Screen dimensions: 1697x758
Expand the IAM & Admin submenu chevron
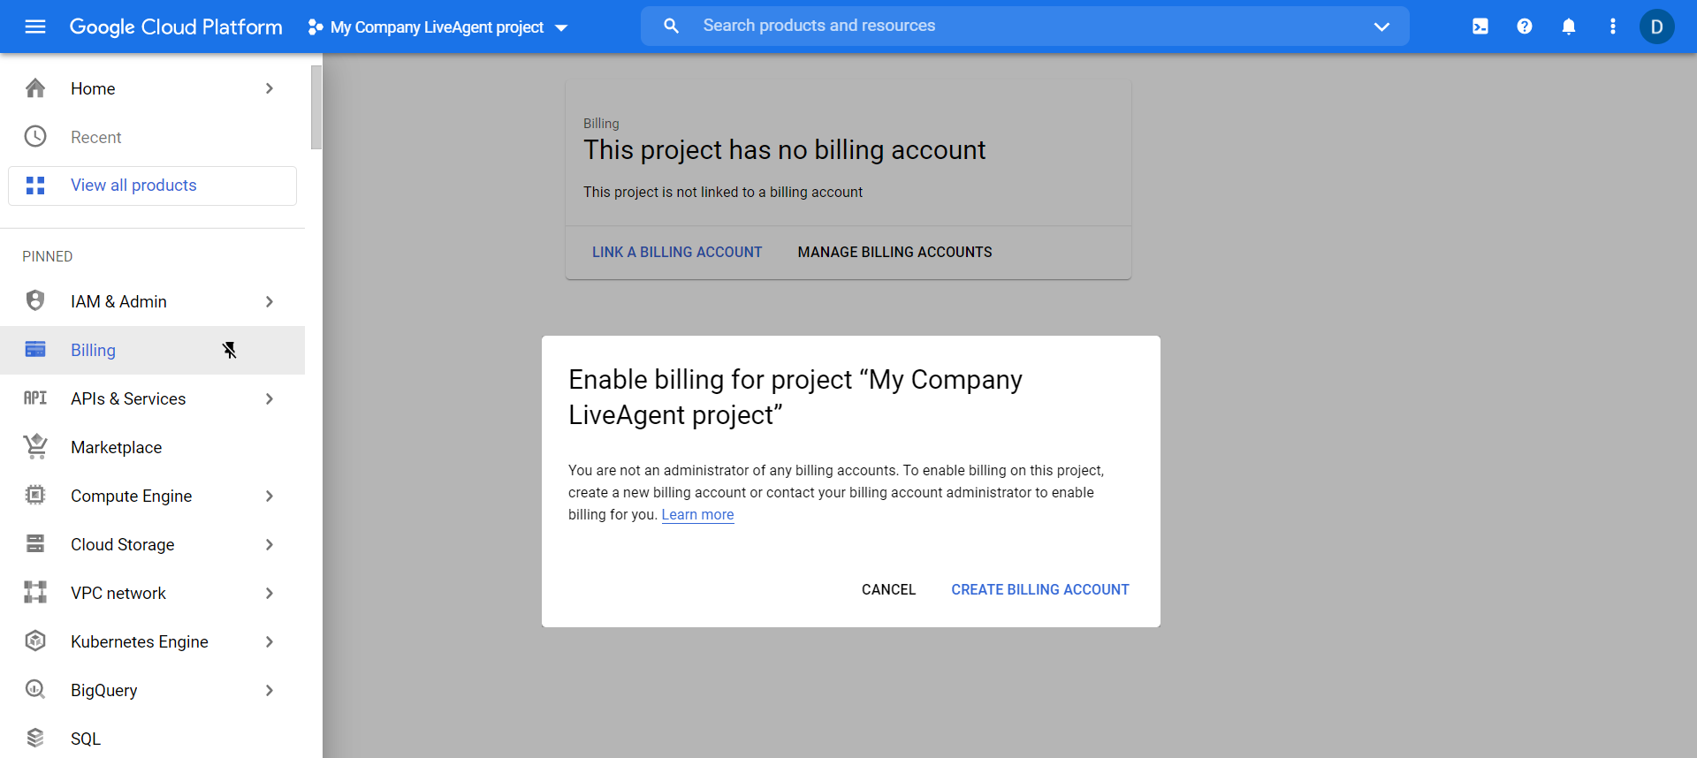point(270,301)
